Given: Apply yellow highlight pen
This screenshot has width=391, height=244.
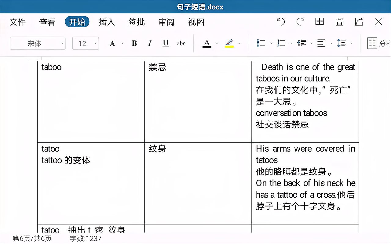Looking at the screenshot, I should point(229,43).
